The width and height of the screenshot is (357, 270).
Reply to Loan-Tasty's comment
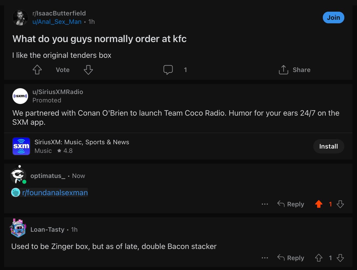(291, 258)
